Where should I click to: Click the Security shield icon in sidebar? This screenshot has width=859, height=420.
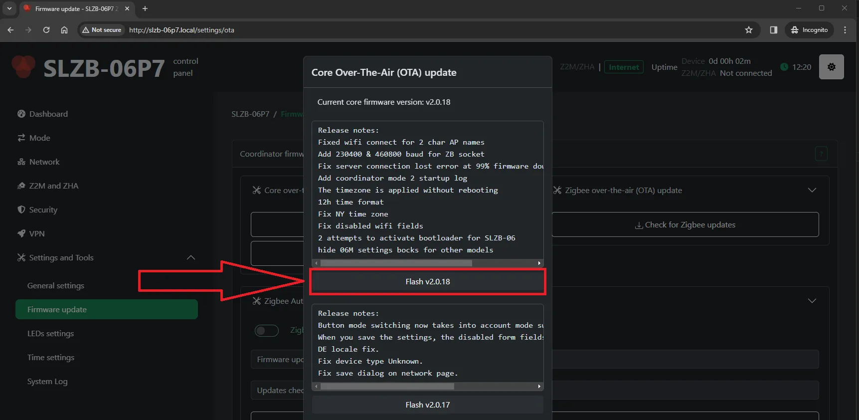(x=21, y=210)
